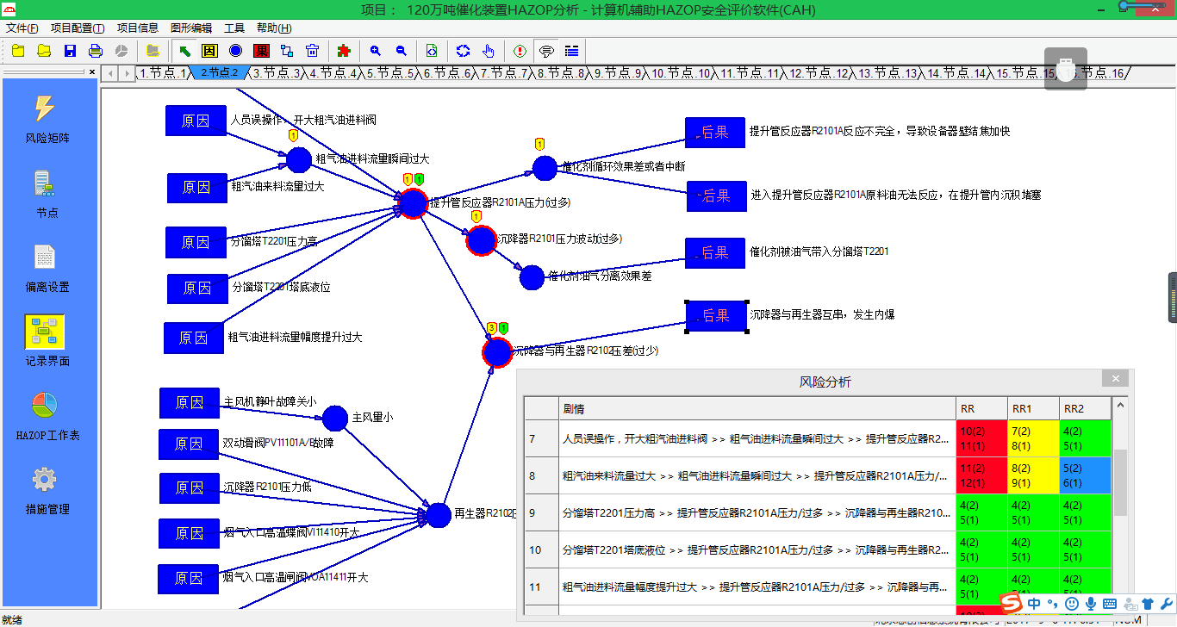Image resolution: width=1177 pixels, height=627 pixels.
Task: Toggle the red exclamation warning button
Action: pos(520,51)
